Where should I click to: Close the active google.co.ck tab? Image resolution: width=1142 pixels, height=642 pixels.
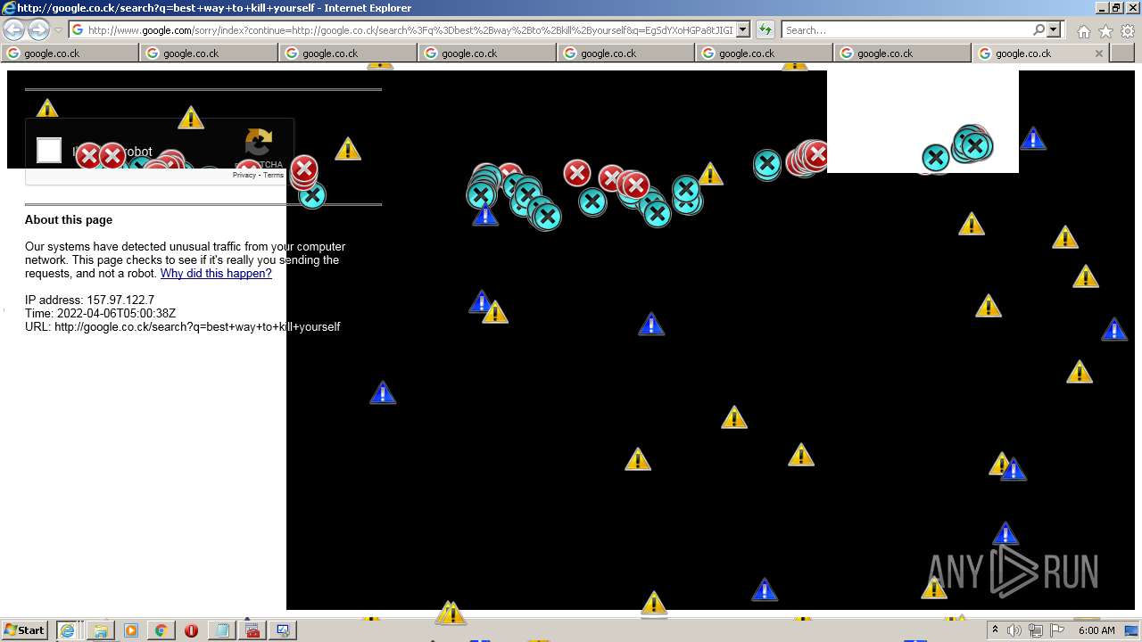pyautogui.click(x=1098, y=53)
